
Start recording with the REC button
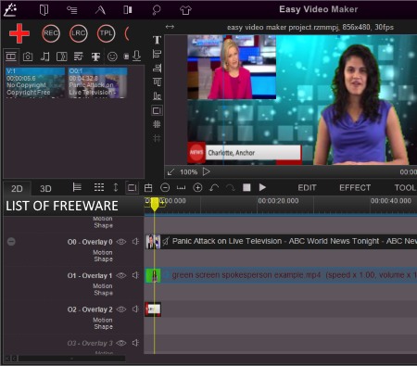coord(51,33)
